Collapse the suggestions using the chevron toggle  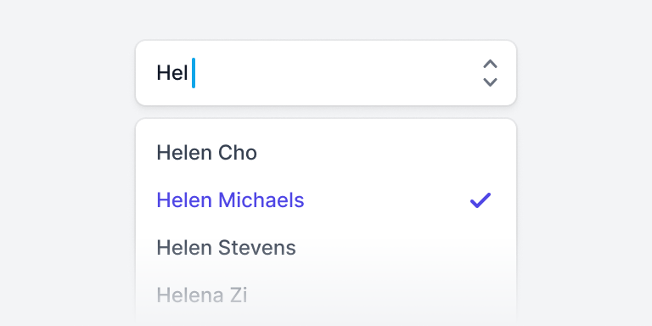coord(490,73)
